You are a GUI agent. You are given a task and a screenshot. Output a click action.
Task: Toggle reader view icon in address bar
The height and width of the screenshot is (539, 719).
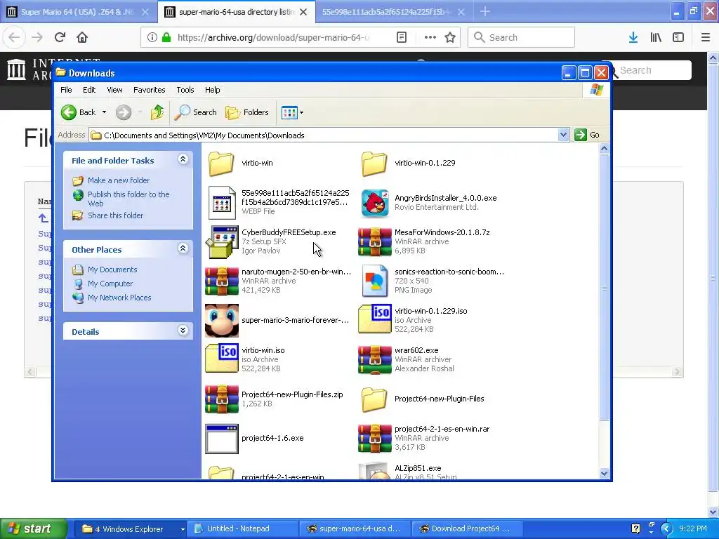402,37
